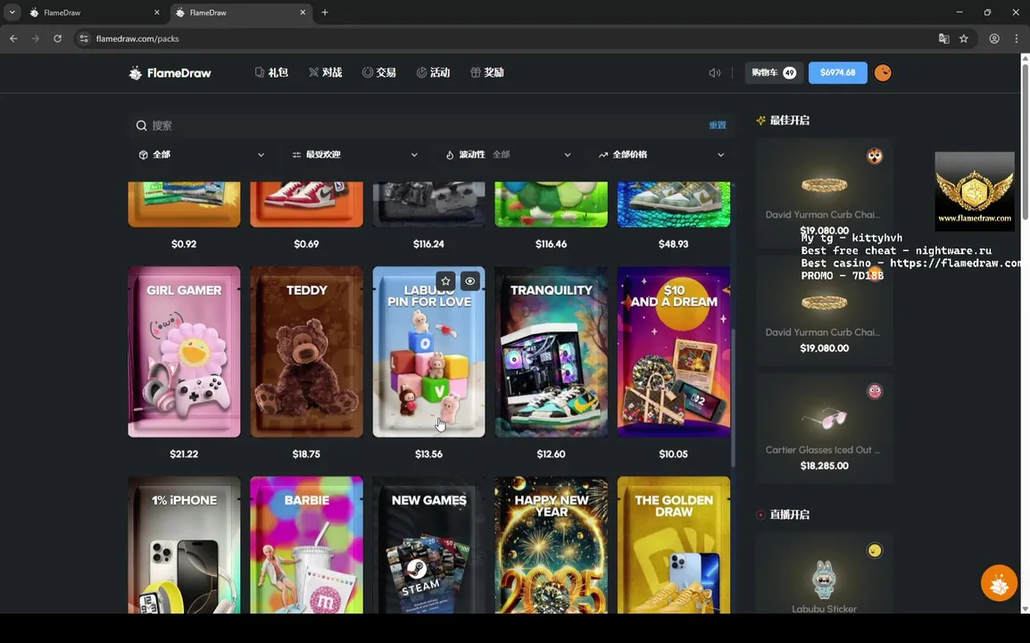Image resolution: width=1030 pixels, height=643 pixels.
Task: Open the 奖励 rewards menu
Action: pyautogui.click(x=487, y=72)
